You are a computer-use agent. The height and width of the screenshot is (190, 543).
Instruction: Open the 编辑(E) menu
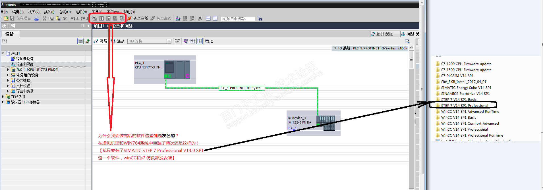click(18, 12)
